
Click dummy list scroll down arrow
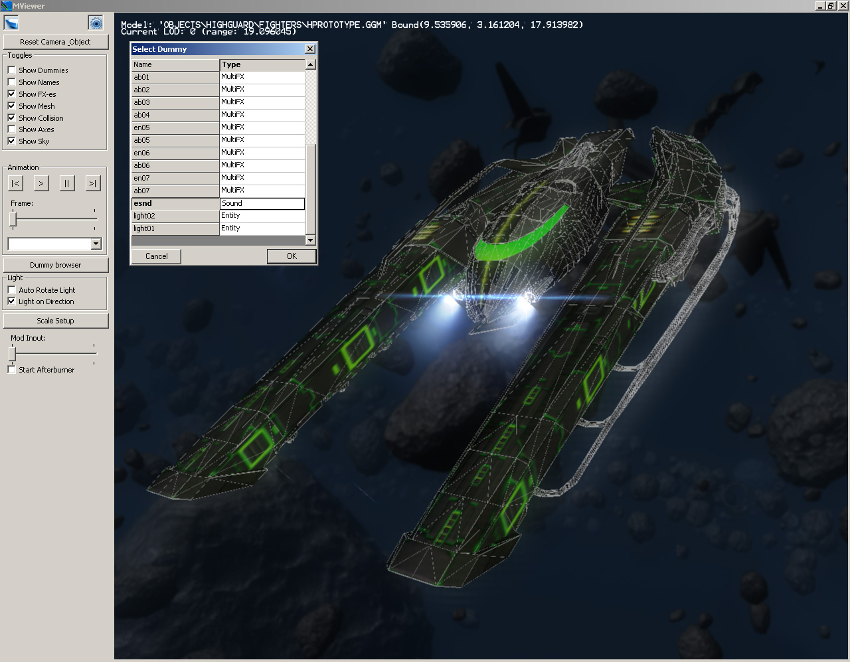pyautogui.click(x=310, y=240)
